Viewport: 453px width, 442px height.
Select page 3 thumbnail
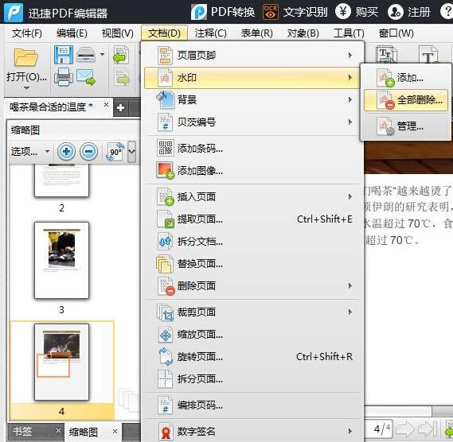coord(61,260)
